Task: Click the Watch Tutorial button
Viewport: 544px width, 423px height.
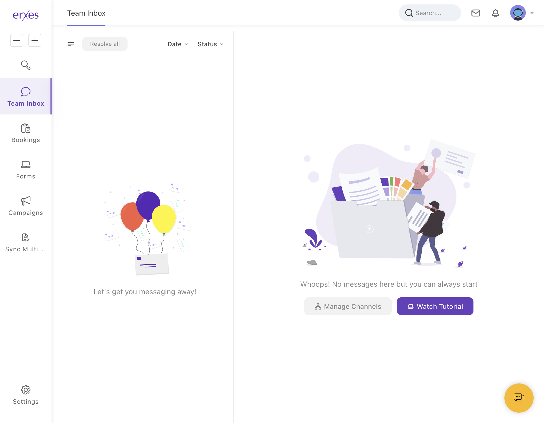Action: [435, 306]
